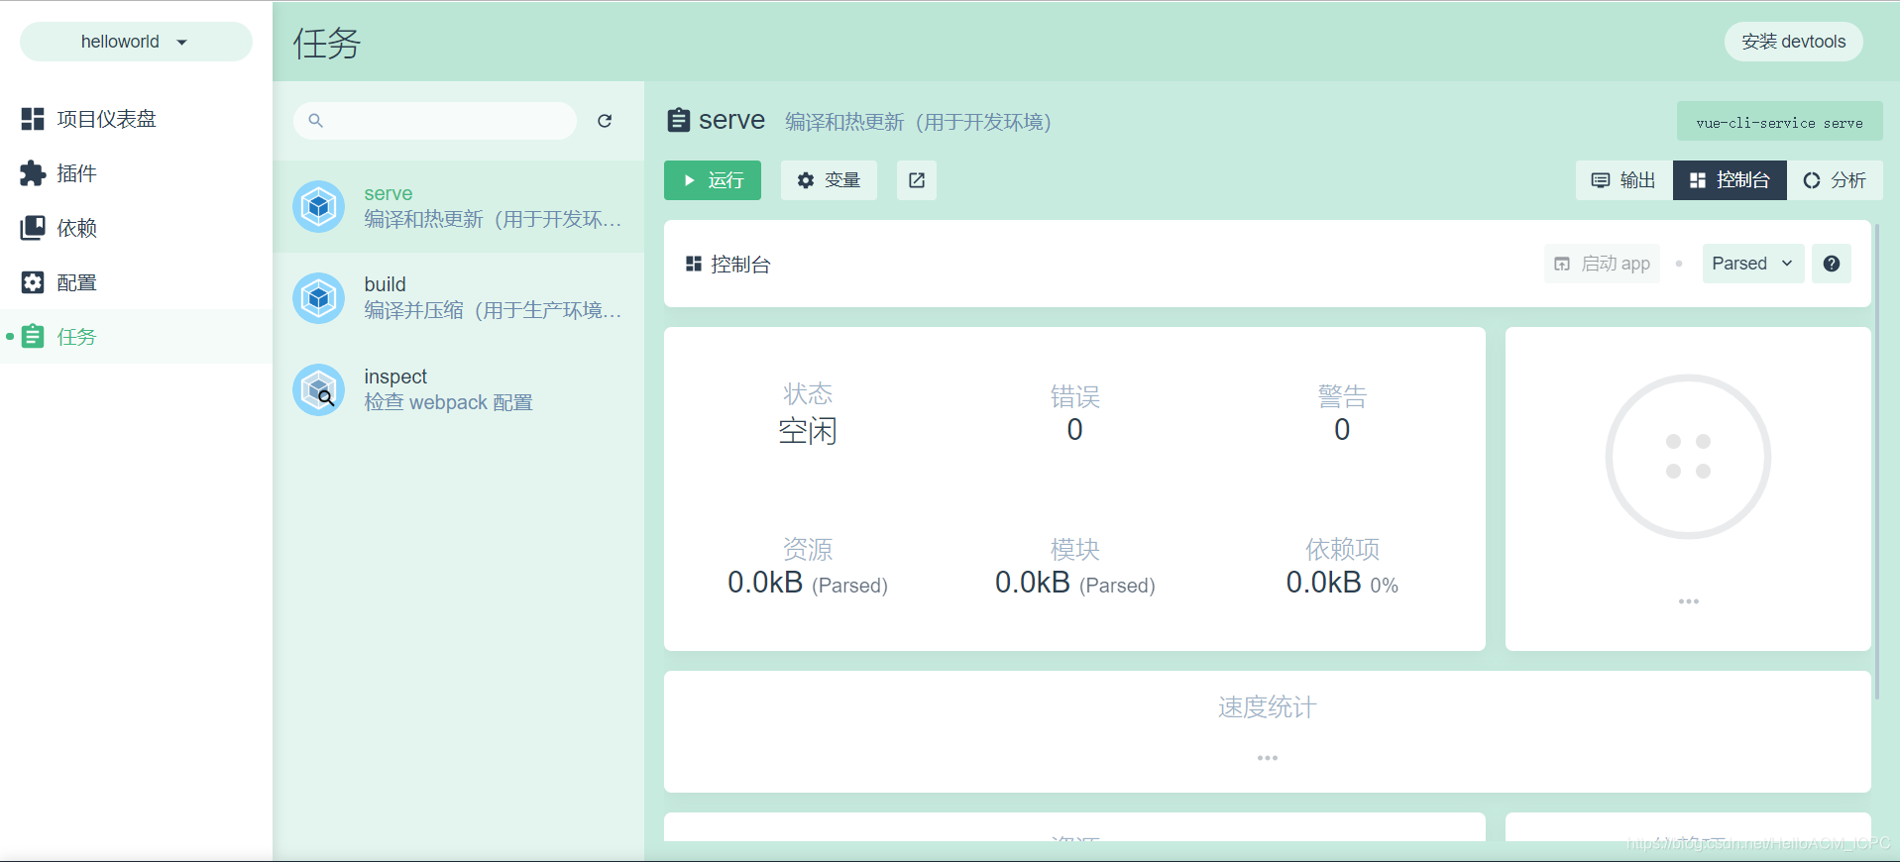Screen dimensions: 1900x862
Task: Switch to 分析 analyzer tab
Action: [1835, 180]
